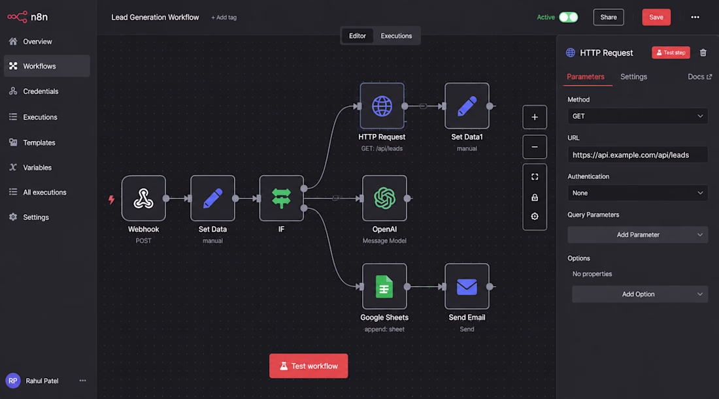Click the OpenAI node output connector

[x=407, y=199]
